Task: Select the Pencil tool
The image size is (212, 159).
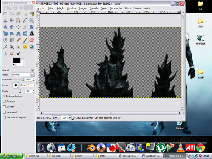Action: (x=19, y=40)
